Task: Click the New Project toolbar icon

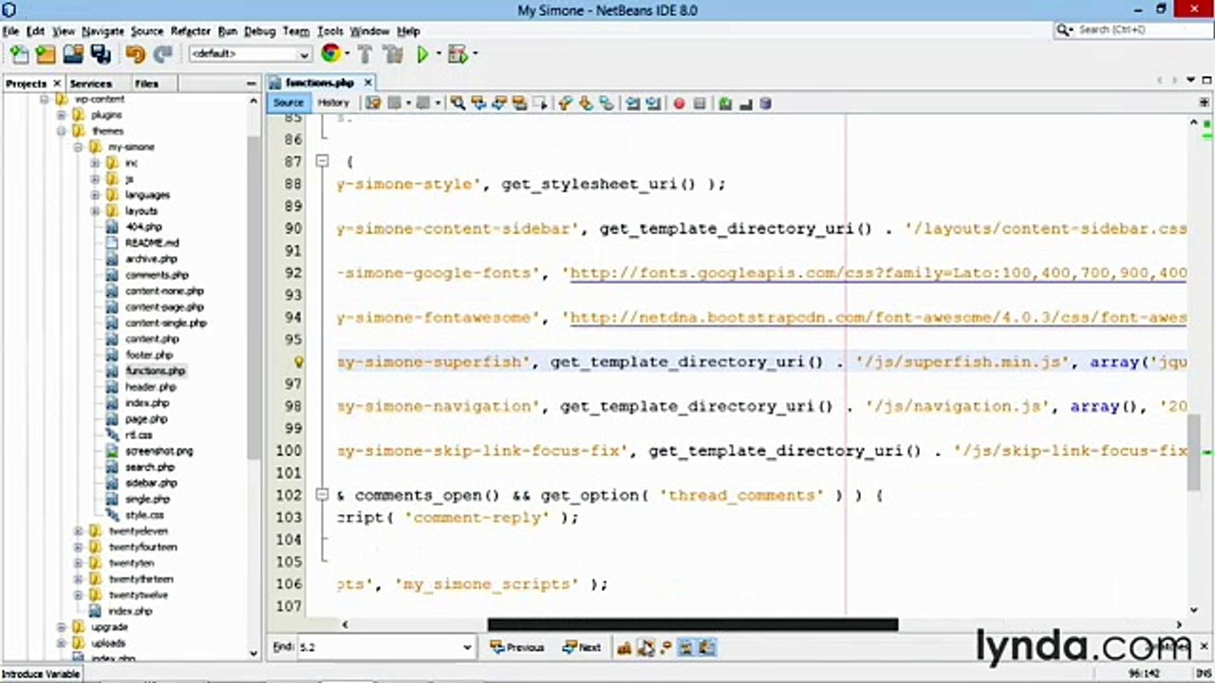Action: [x=46, y=54]
